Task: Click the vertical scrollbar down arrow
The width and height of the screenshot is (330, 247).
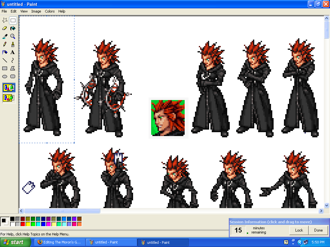Action: pyautogui.click(x=326, y=205)
